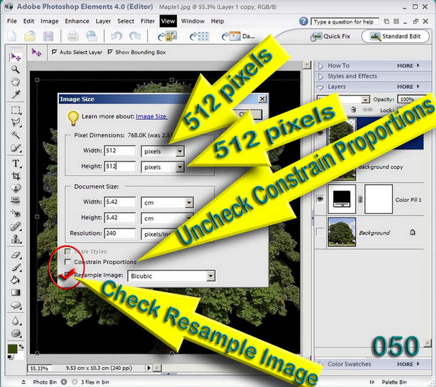Open pixel Height units dropdown
The height and width of the screenshot is (387, 436).
tap(180, 167)
